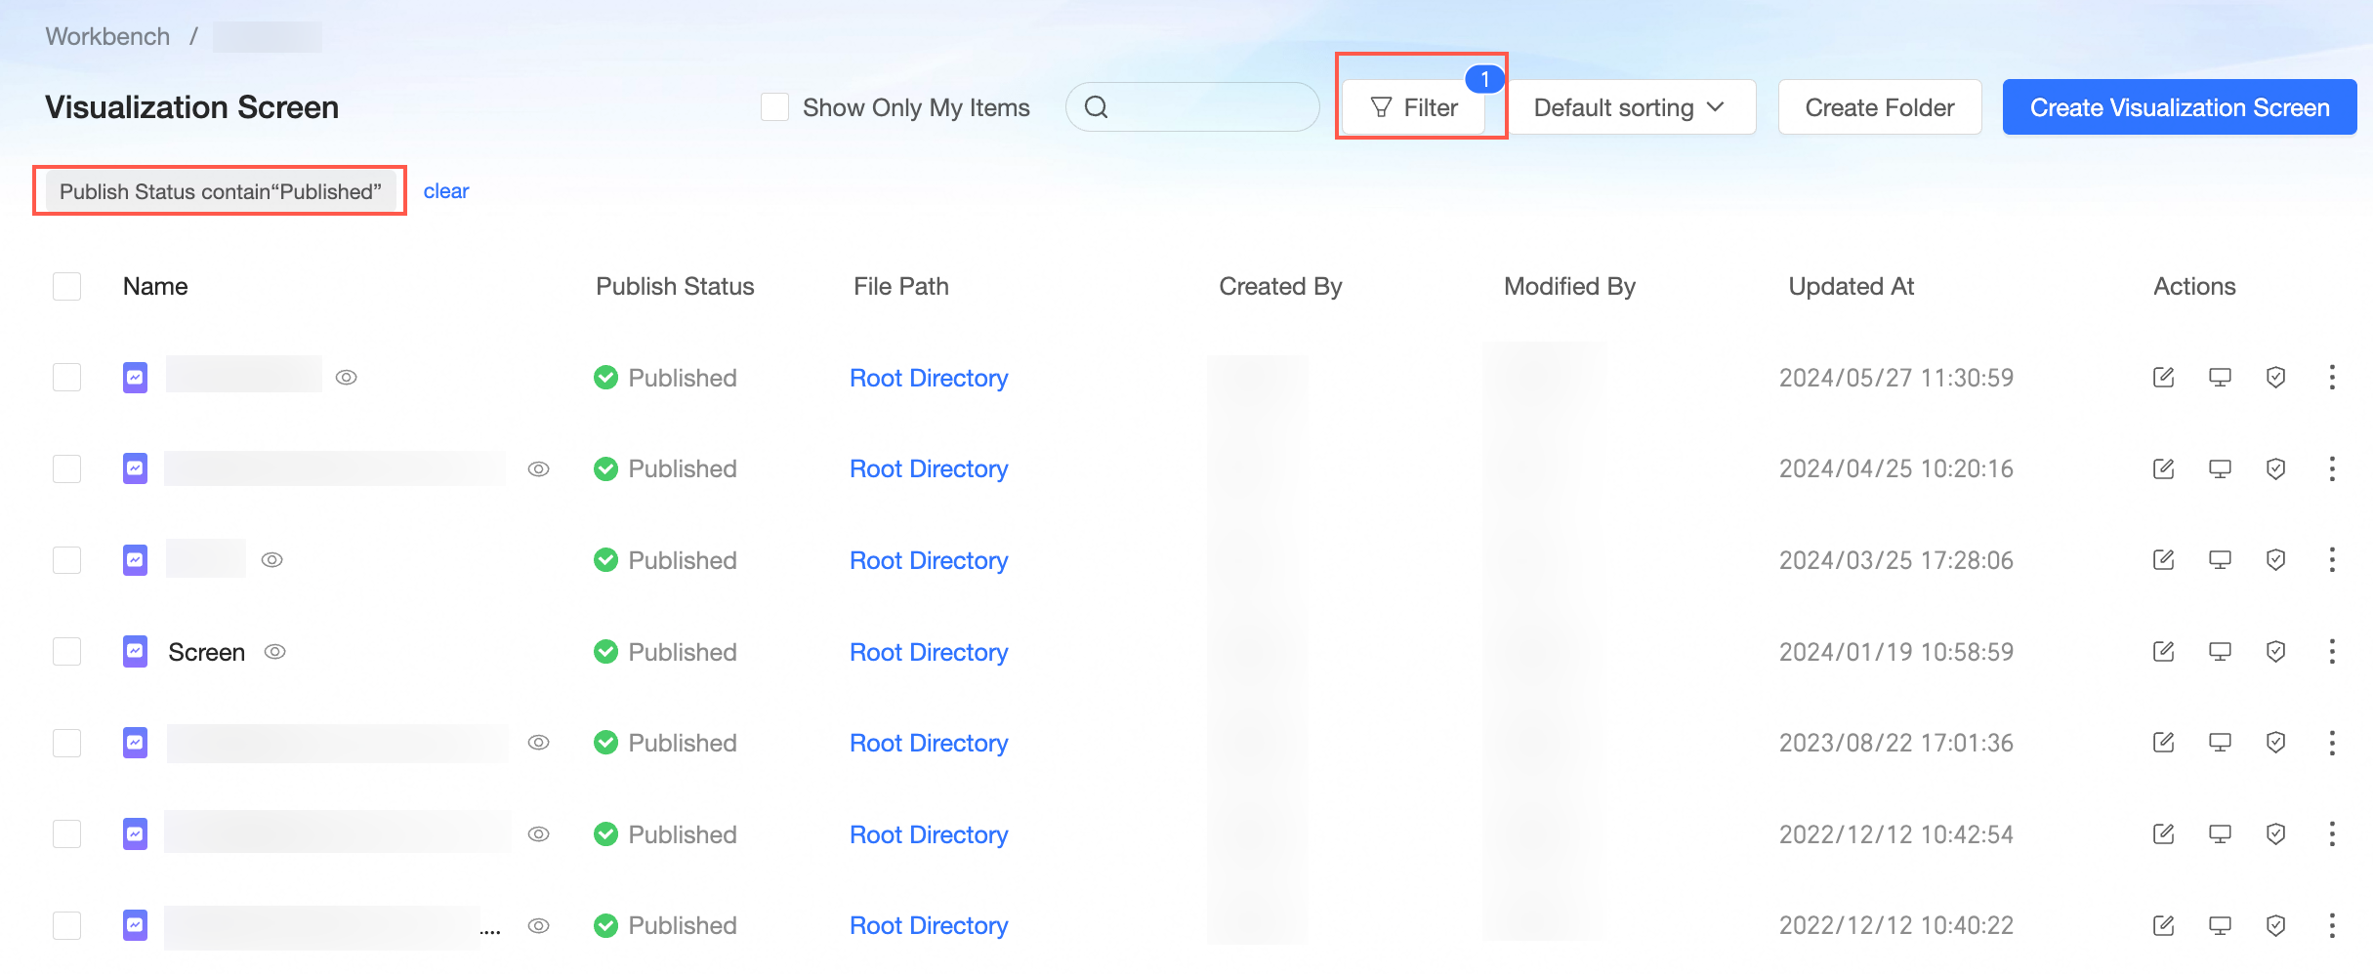Click shield icon for row 2024/03/25 17:28:06

[2275, 560]
